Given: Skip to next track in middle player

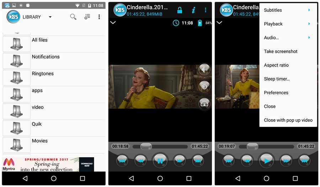Looking at the screenshot, I should coord(198,161).
